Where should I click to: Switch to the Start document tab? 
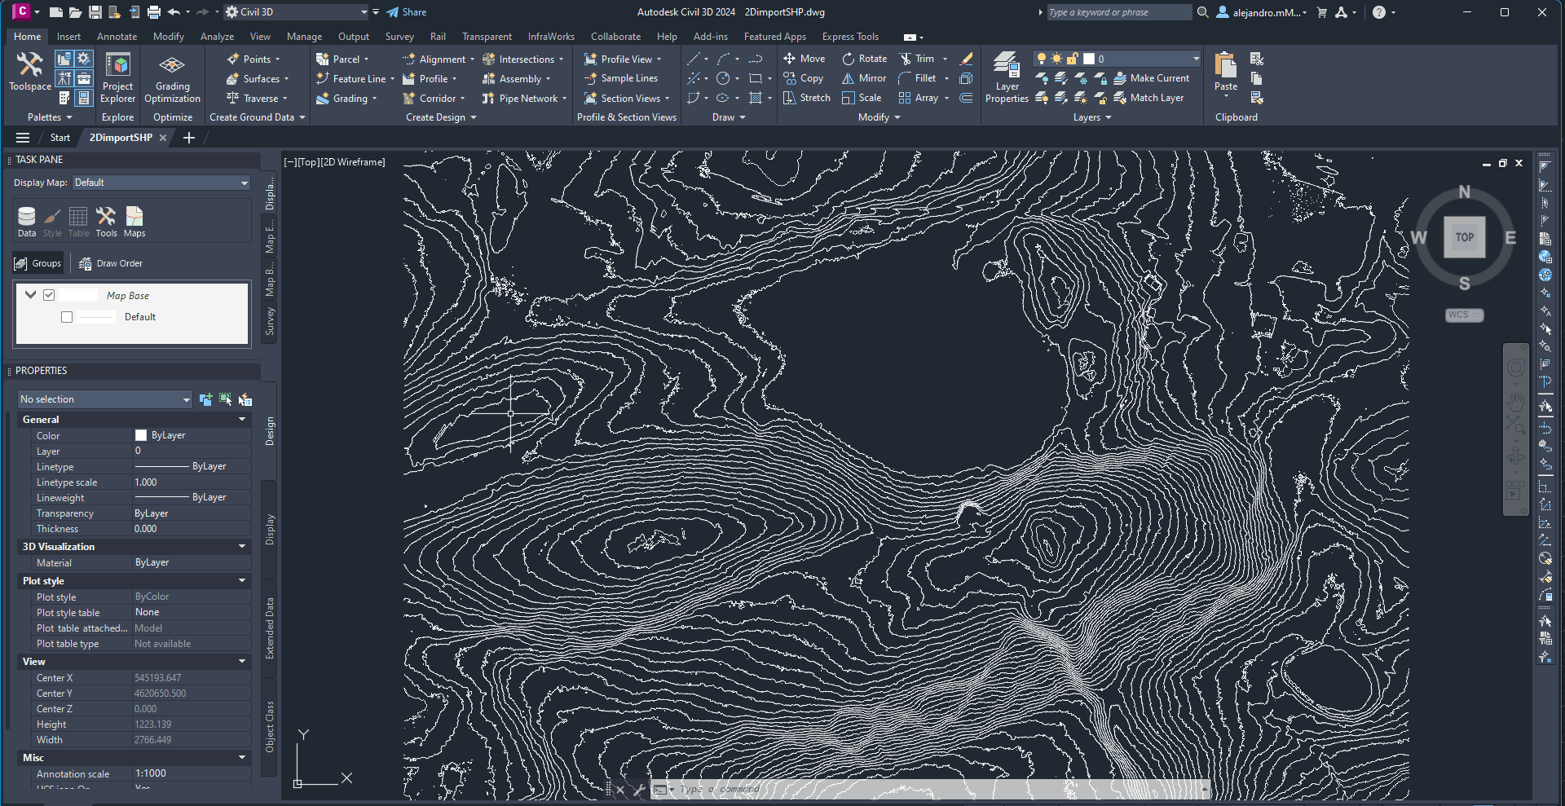click(60, 138)
